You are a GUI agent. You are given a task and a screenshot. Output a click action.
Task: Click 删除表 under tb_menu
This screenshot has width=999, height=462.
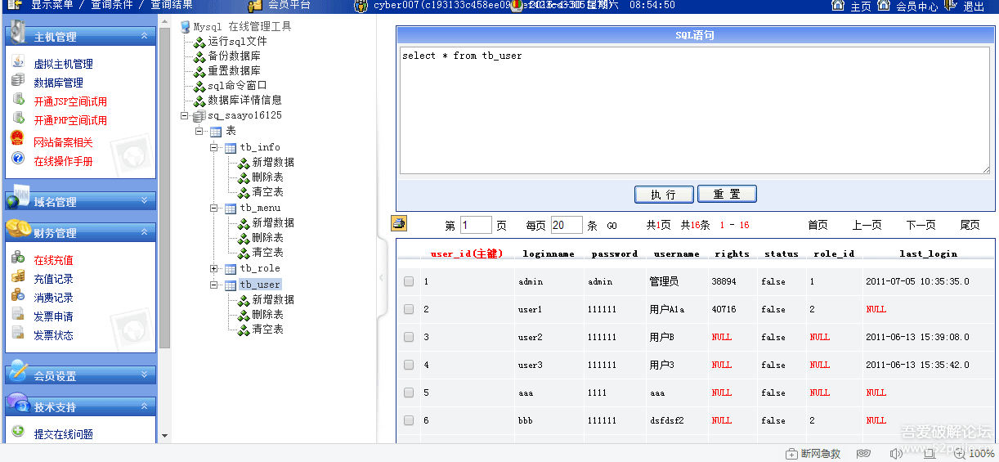(267, 238)
